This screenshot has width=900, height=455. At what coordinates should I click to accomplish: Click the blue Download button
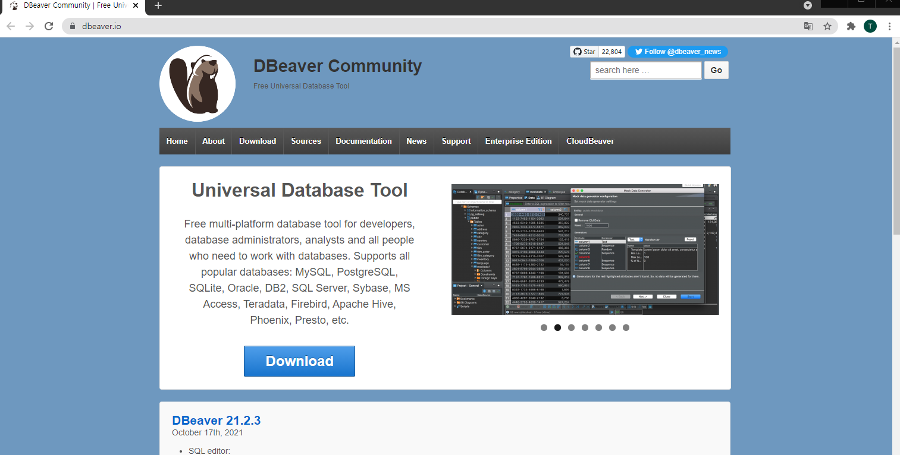point(299,361)
